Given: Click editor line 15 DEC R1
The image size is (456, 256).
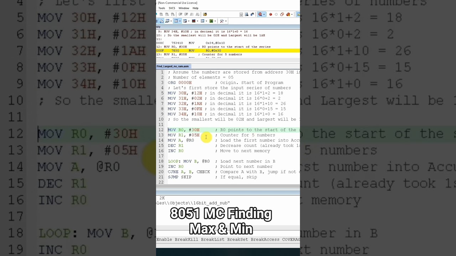Looking at the screenshot, I should (x=234, y=145).
